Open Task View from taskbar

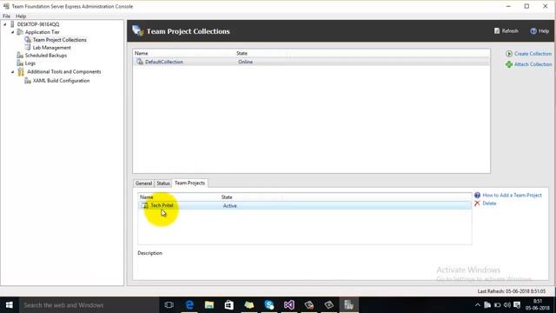click(x=169, y=305)
